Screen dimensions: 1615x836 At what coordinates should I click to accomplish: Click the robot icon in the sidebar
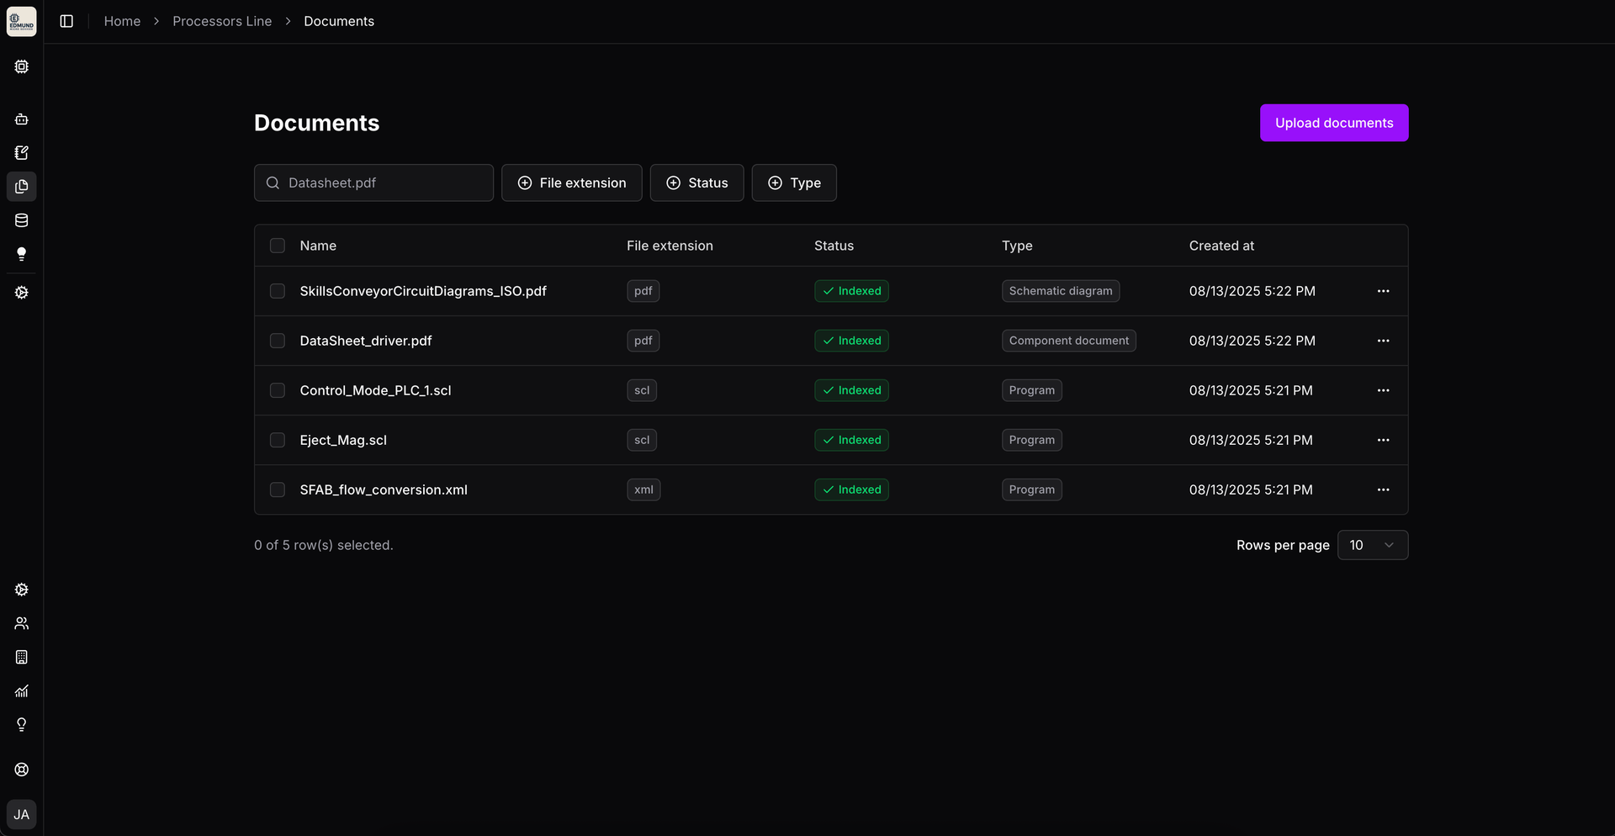click(x=22, y=119)
